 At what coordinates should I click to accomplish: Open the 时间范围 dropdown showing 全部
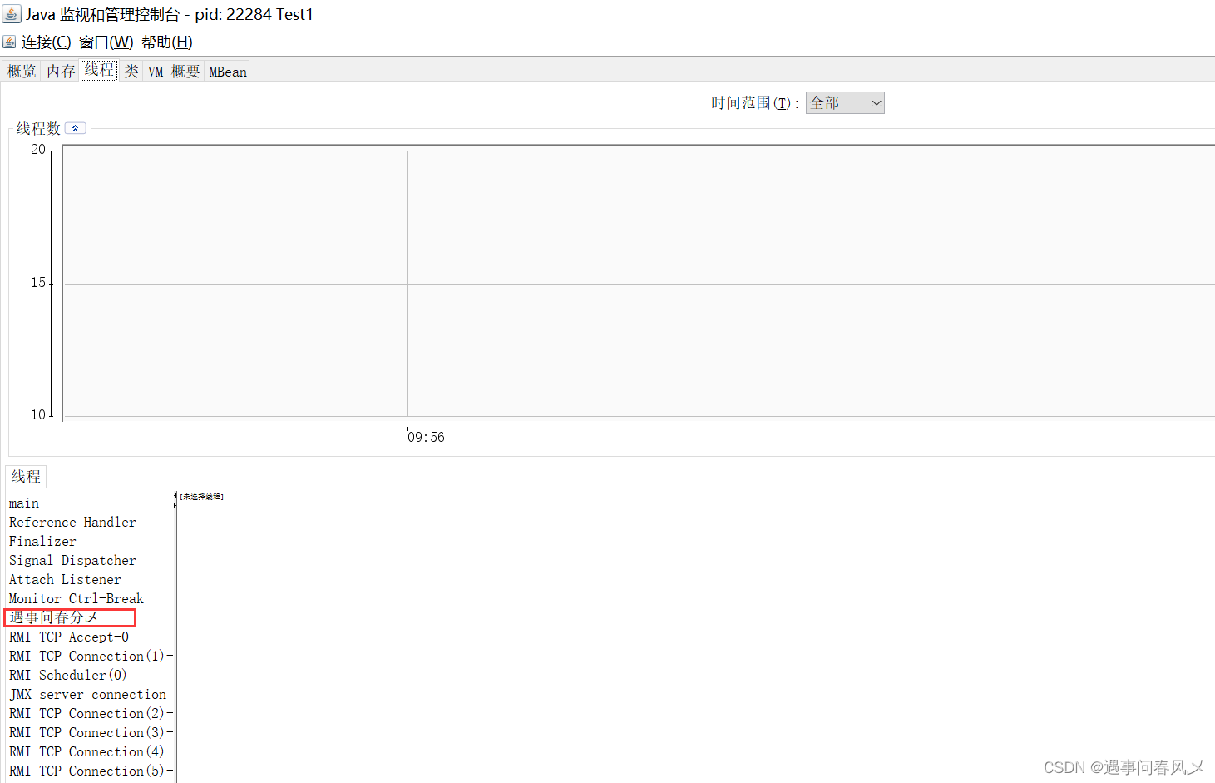[x=845, y=102]
